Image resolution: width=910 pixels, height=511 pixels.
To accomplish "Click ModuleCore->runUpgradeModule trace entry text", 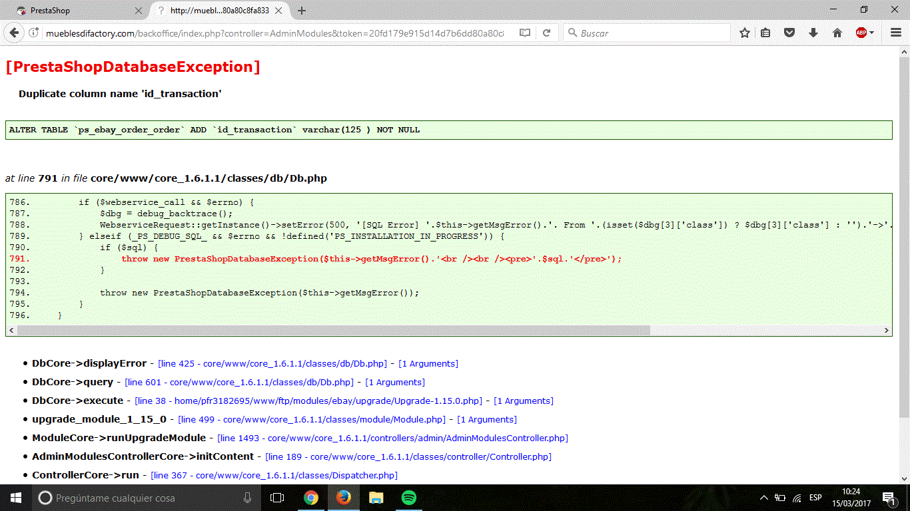I will point(119,438).
